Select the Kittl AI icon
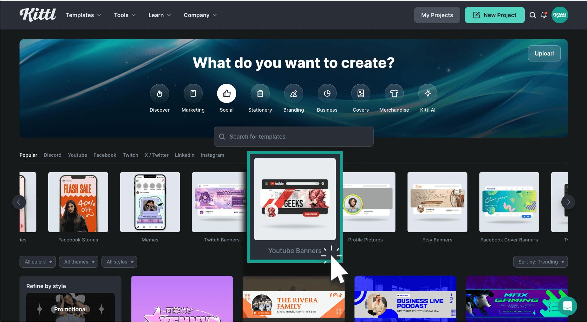Screen dimensions: 587x322 [x=427, y=93]
